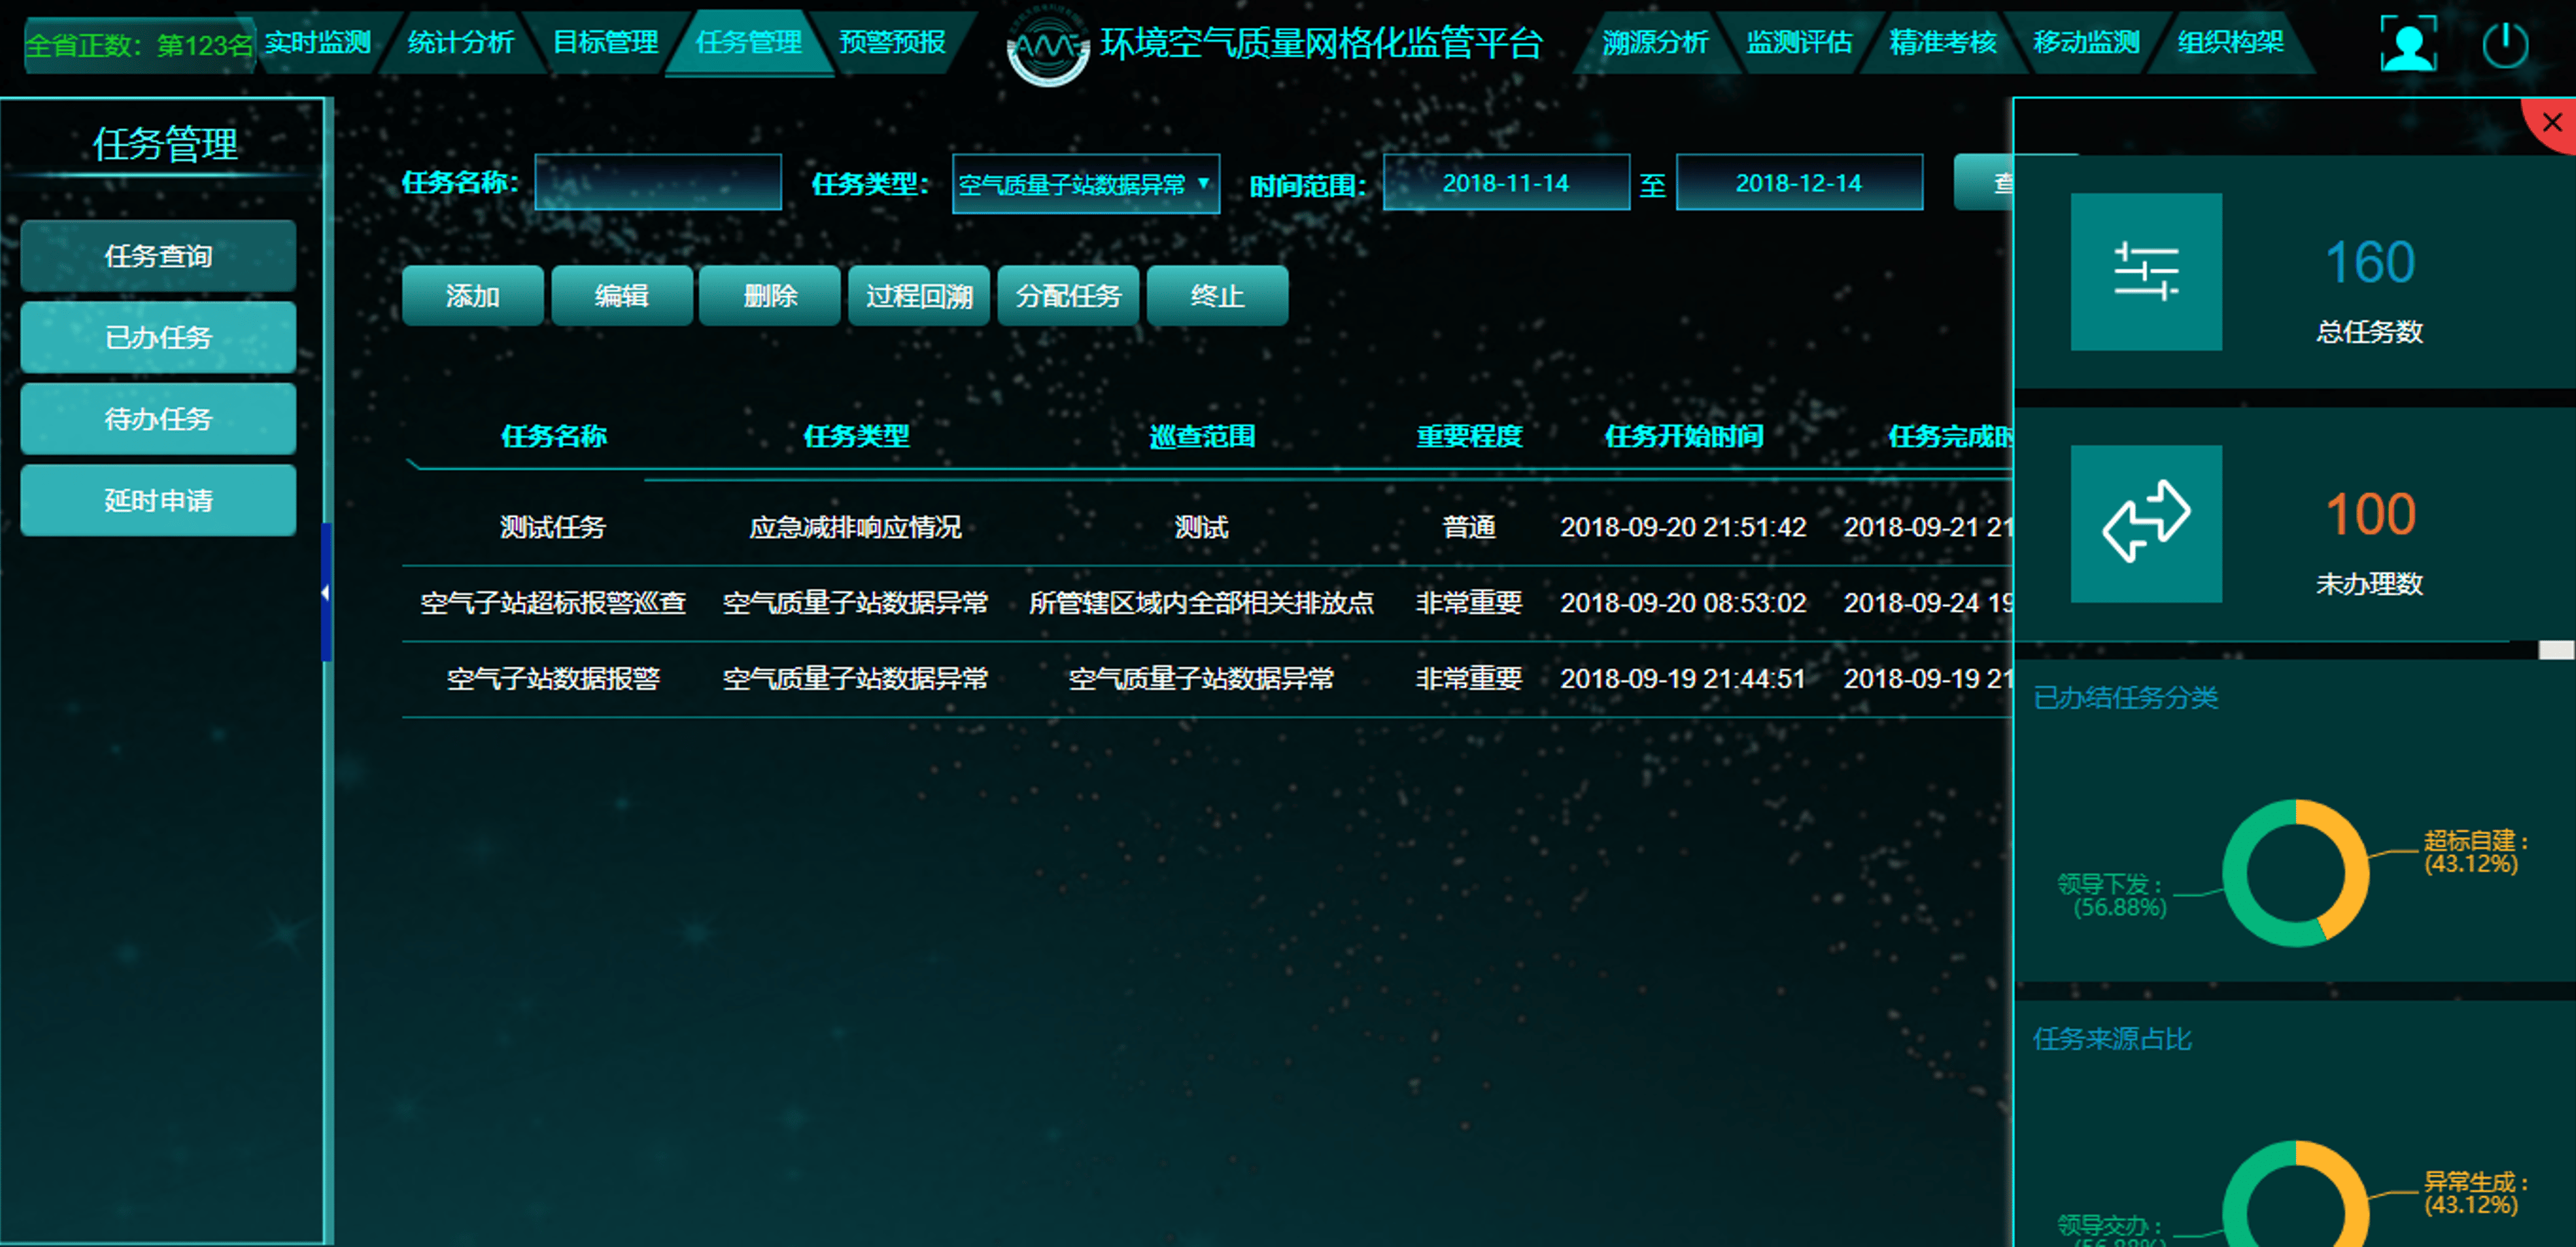This screenshot has width=2576, height=1247.
Task: Open 待办任务 in the sidebar
Action: click(x=158, y=419)
